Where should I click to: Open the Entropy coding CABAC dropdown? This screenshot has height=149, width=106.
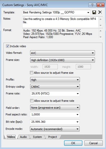[x=55, y=87]
